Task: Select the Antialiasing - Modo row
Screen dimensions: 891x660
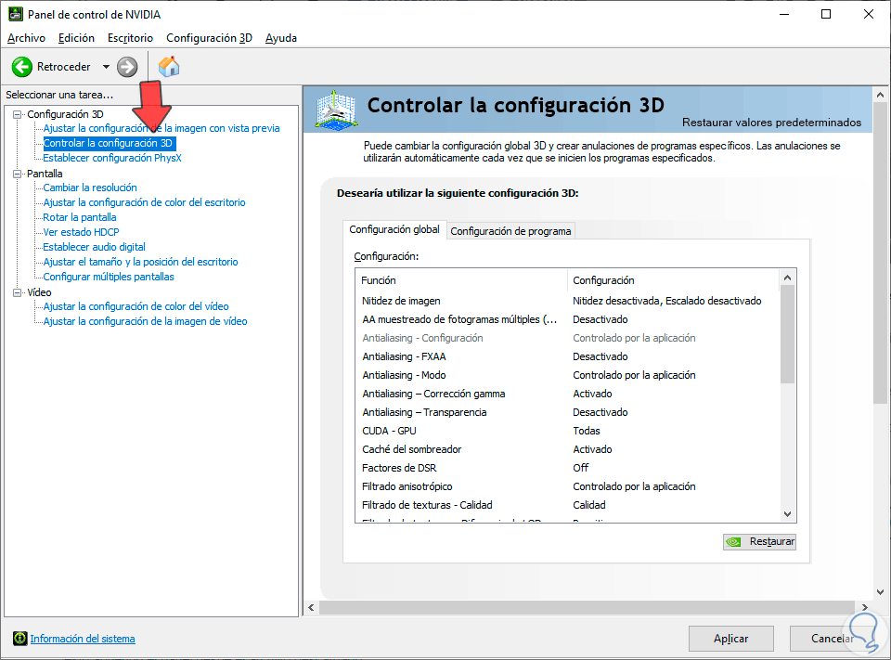Action: [x=568, y=375]
